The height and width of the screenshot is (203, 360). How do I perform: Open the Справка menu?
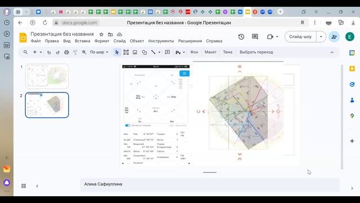214,41
